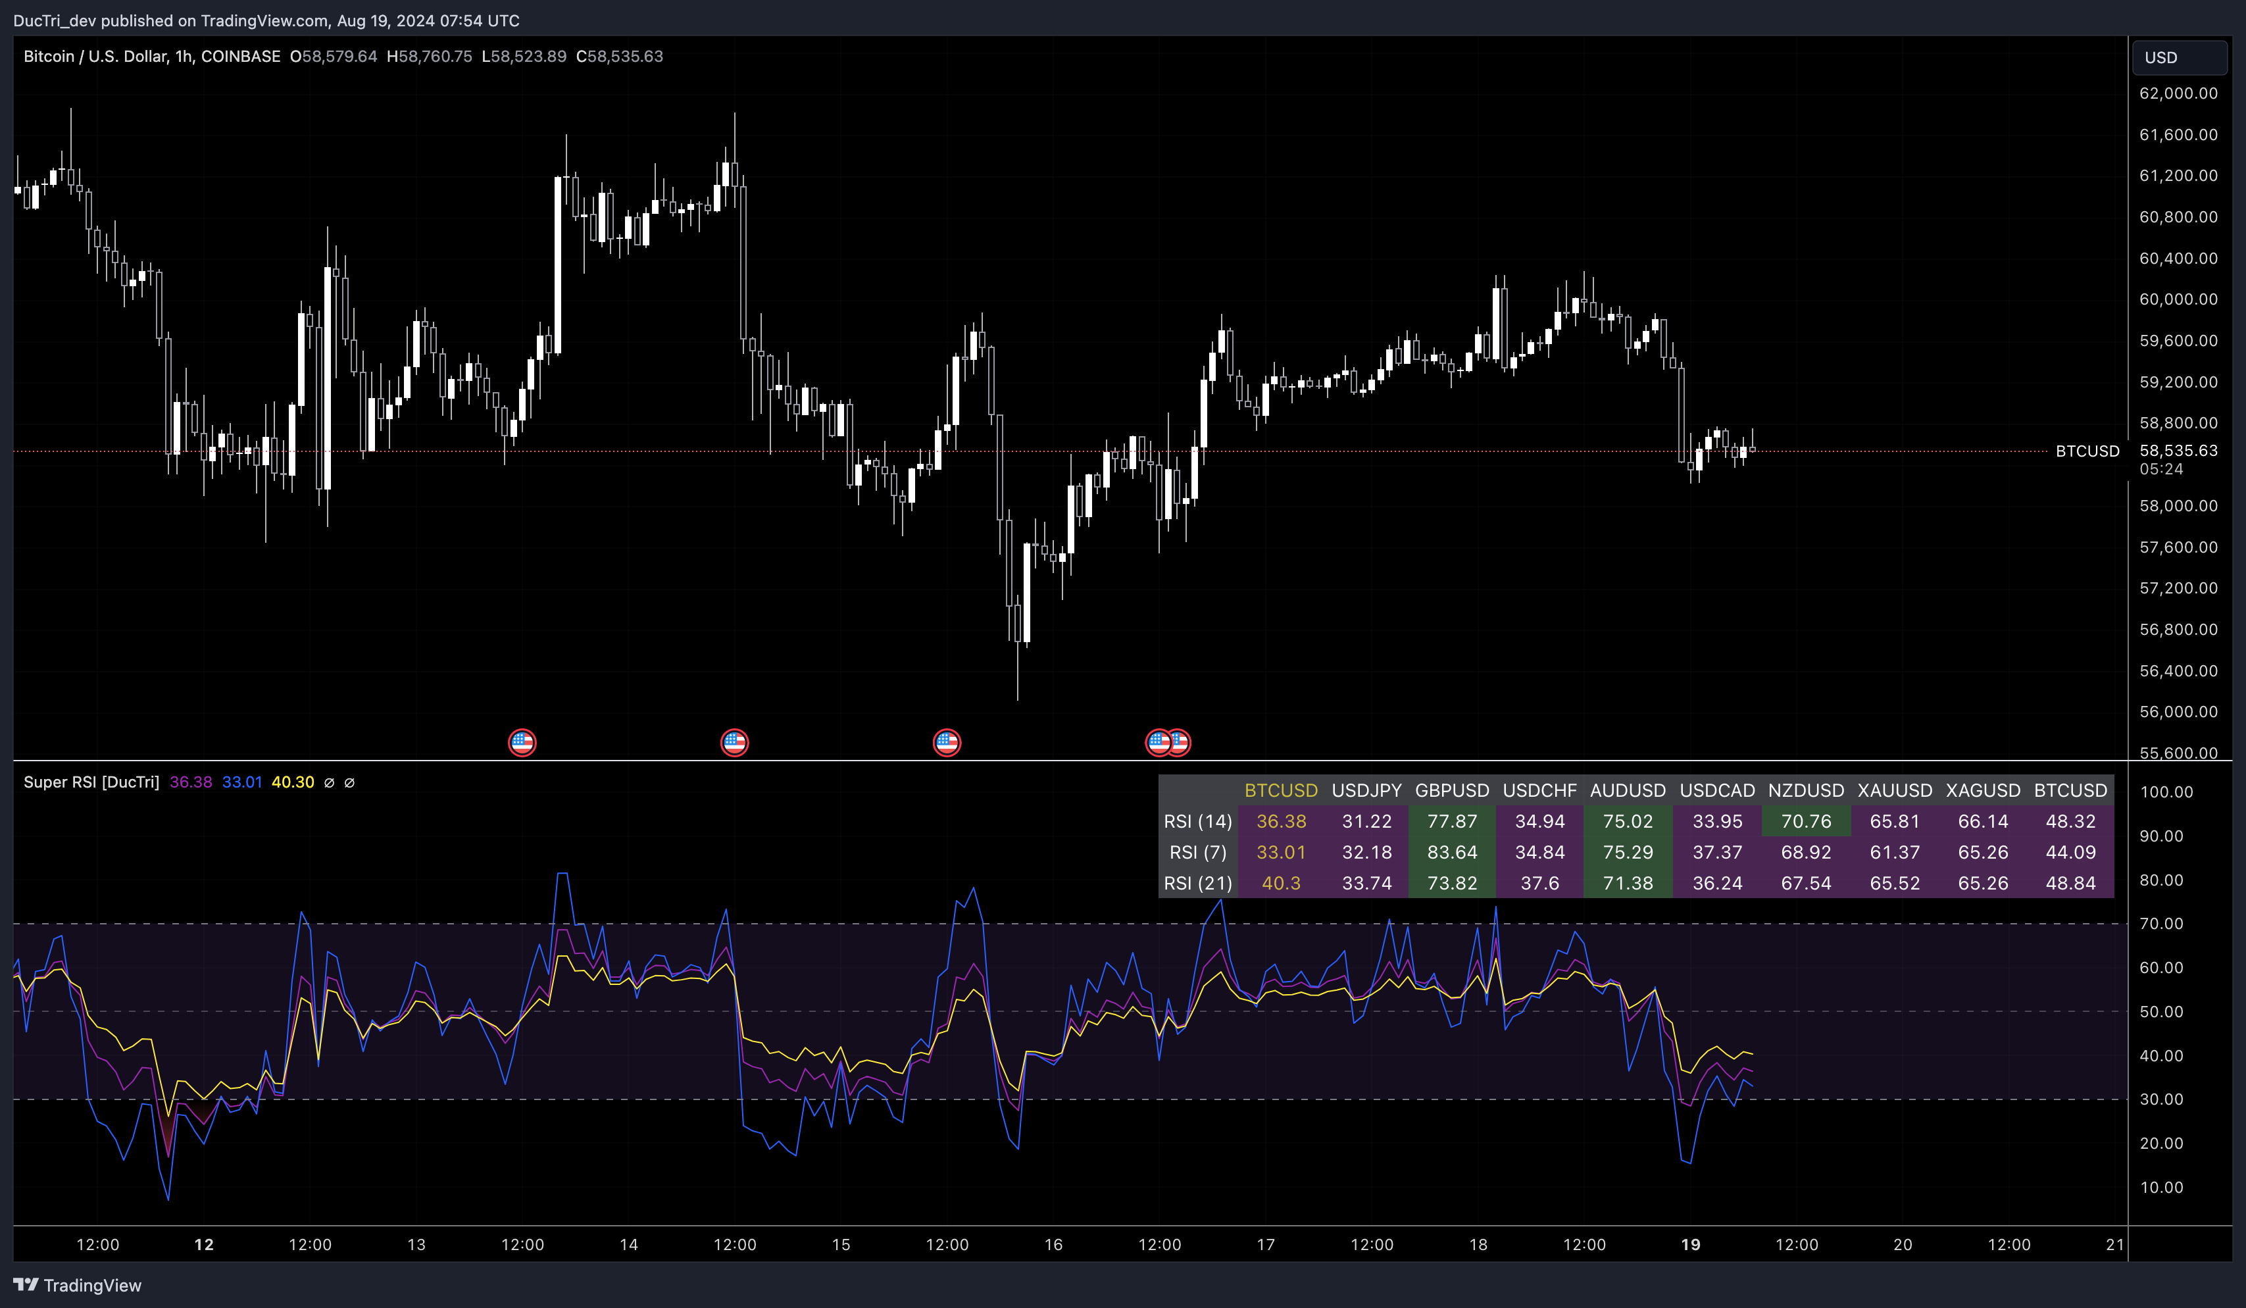Image resolution: width=2246 pixels, height=1308 pixels.
Task: Click the USDCHF column header
Action: [x=1539, y=790]
